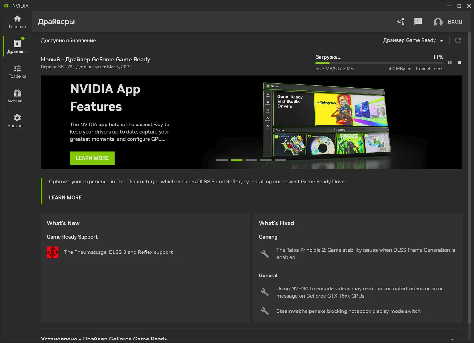Image resolution: width=474 pixels, height=343 pixels.
Task: Click the What's New heading
Action: (x=63, y=223)
